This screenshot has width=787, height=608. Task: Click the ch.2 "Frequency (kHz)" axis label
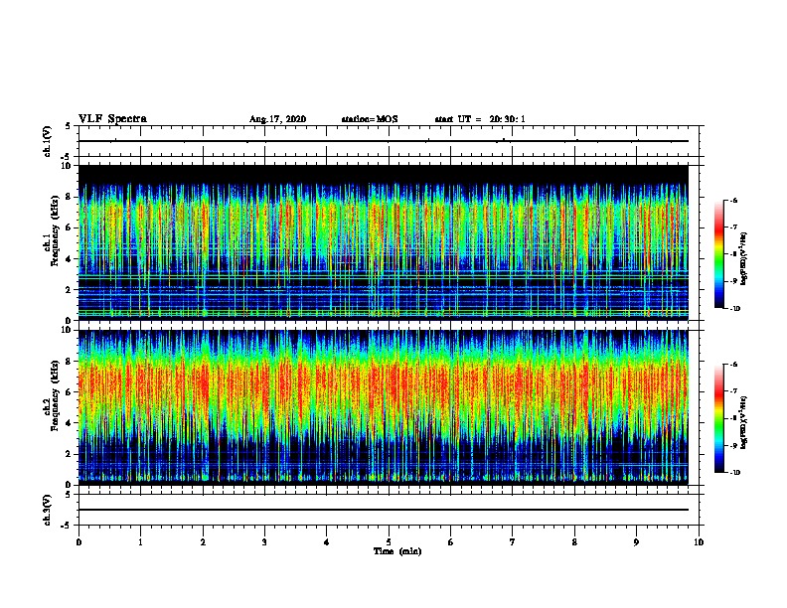[55, 395]
